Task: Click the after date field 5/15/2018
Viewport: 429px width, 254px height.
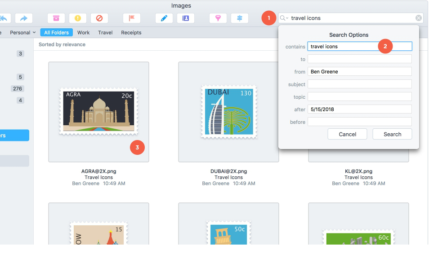Action: coord(359,109)
